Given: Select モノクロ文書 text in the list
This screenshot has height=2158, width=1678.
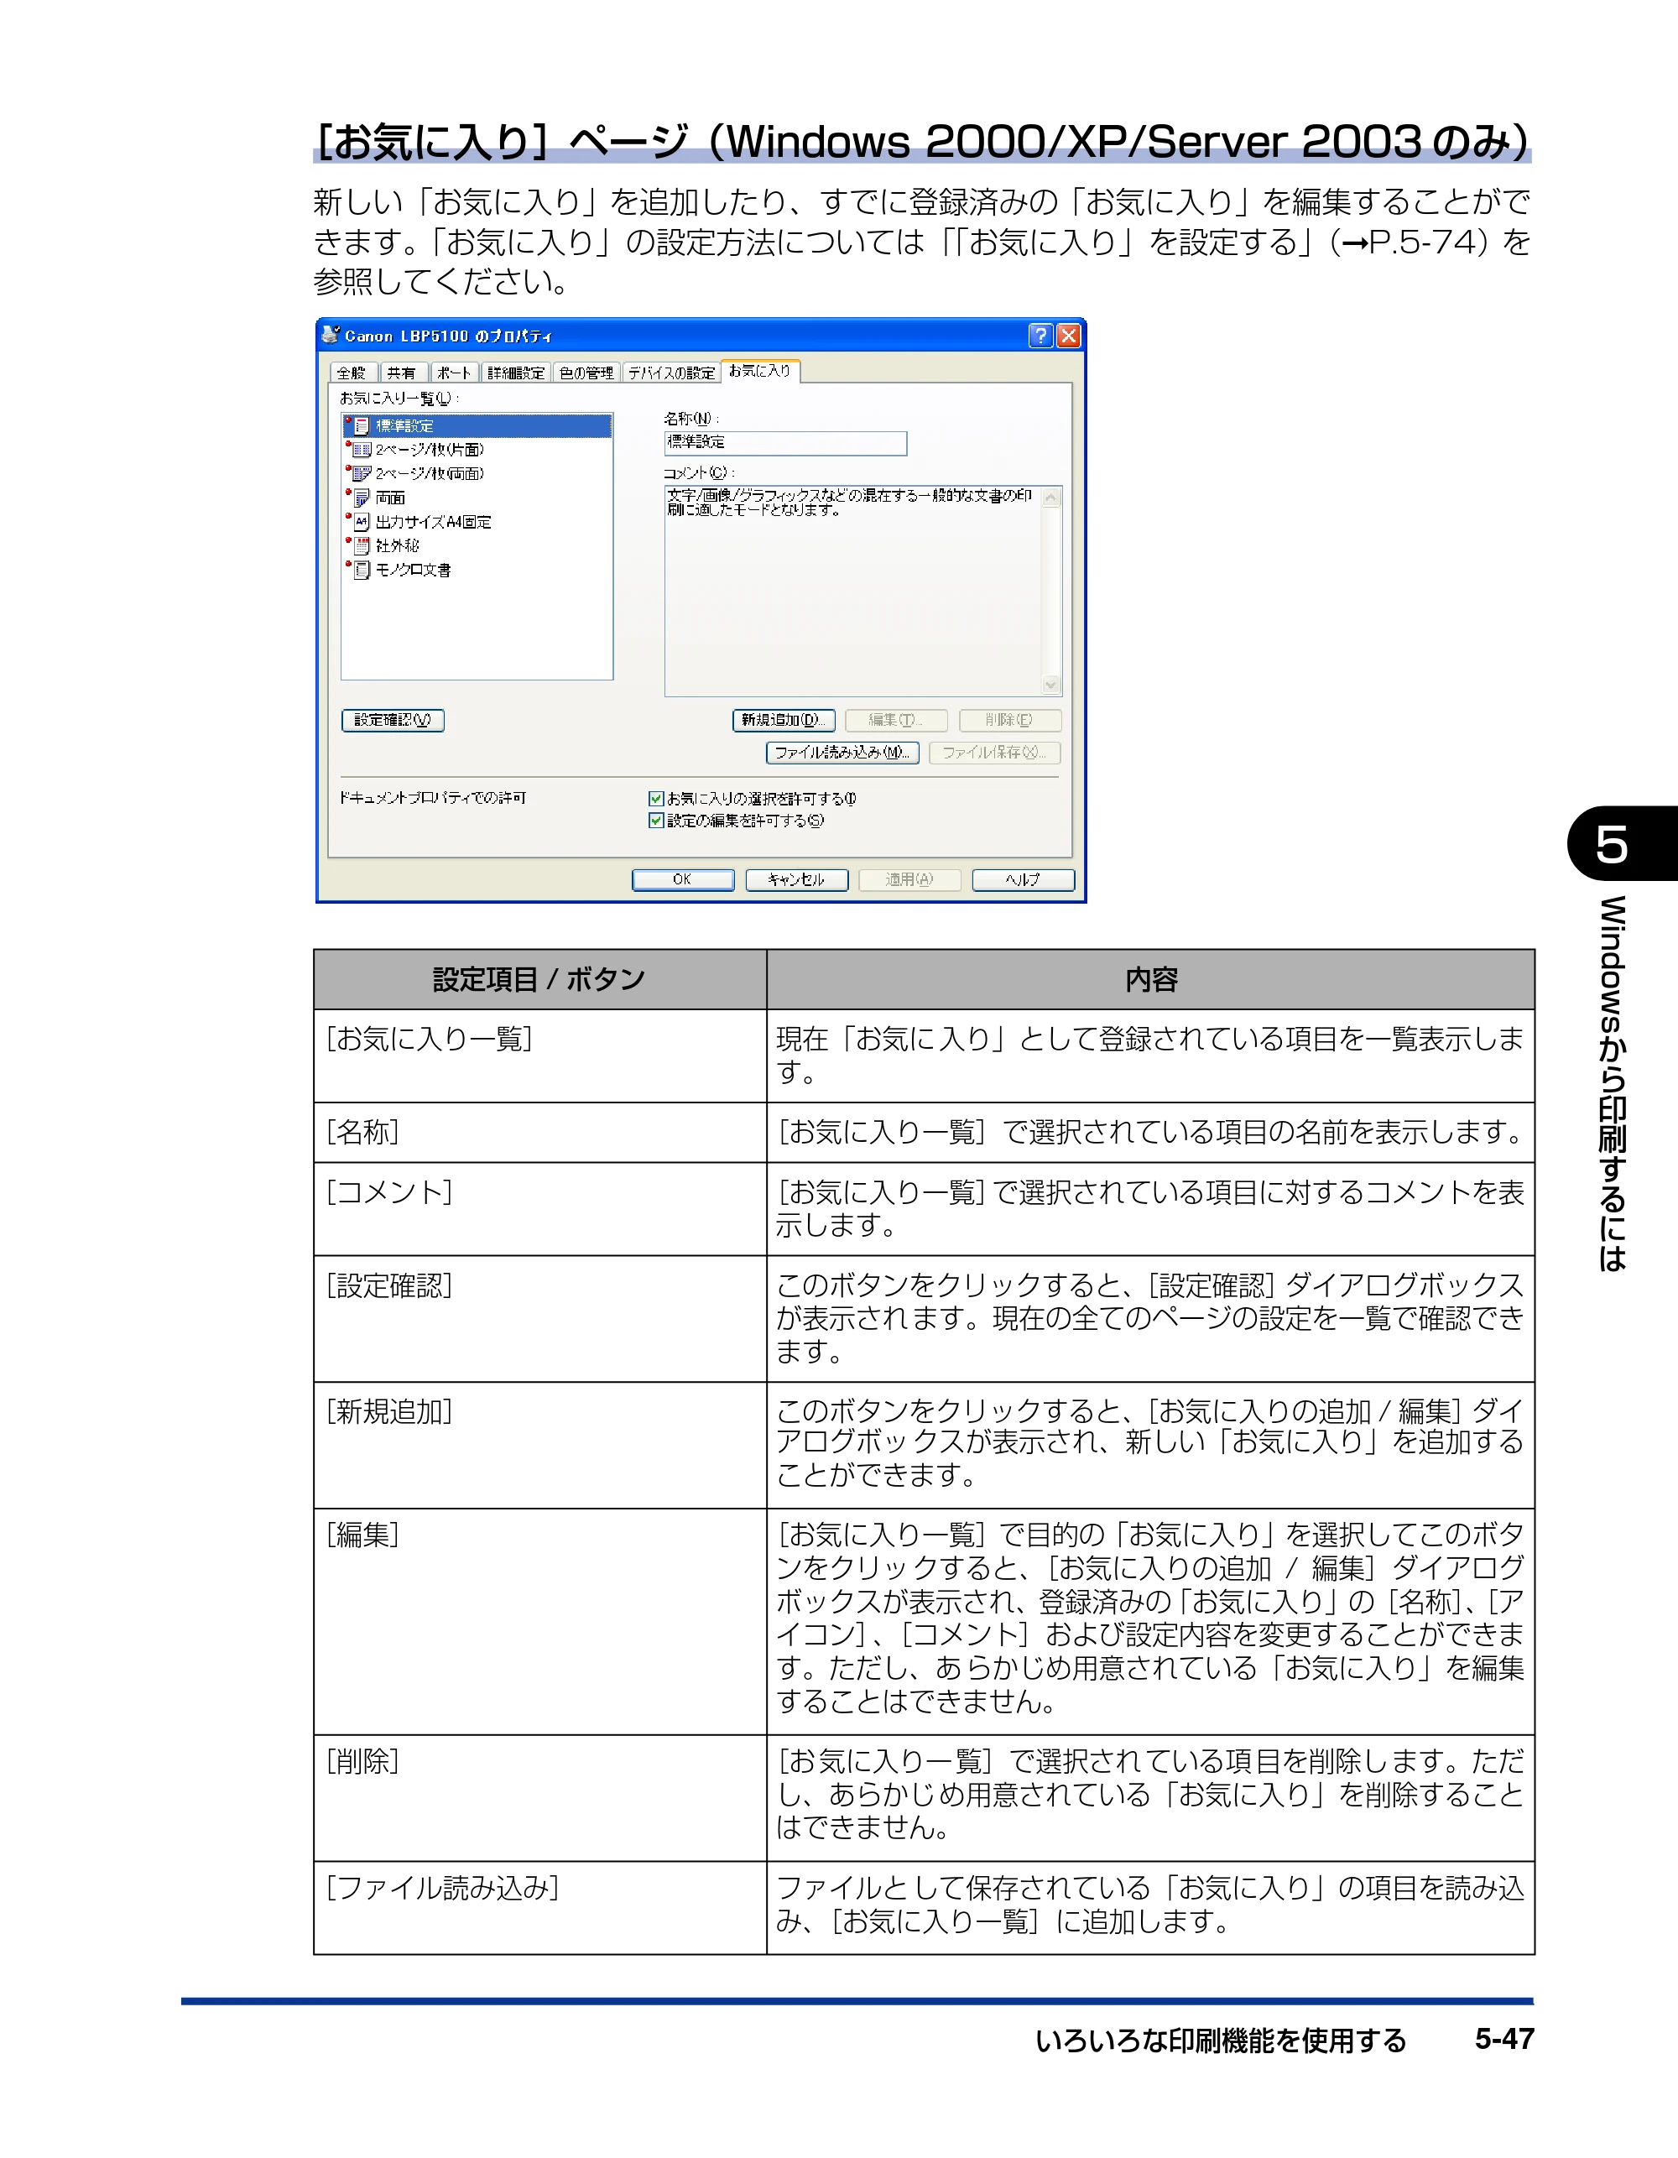Looking at the screenshot, I should (x=413, y=571).
